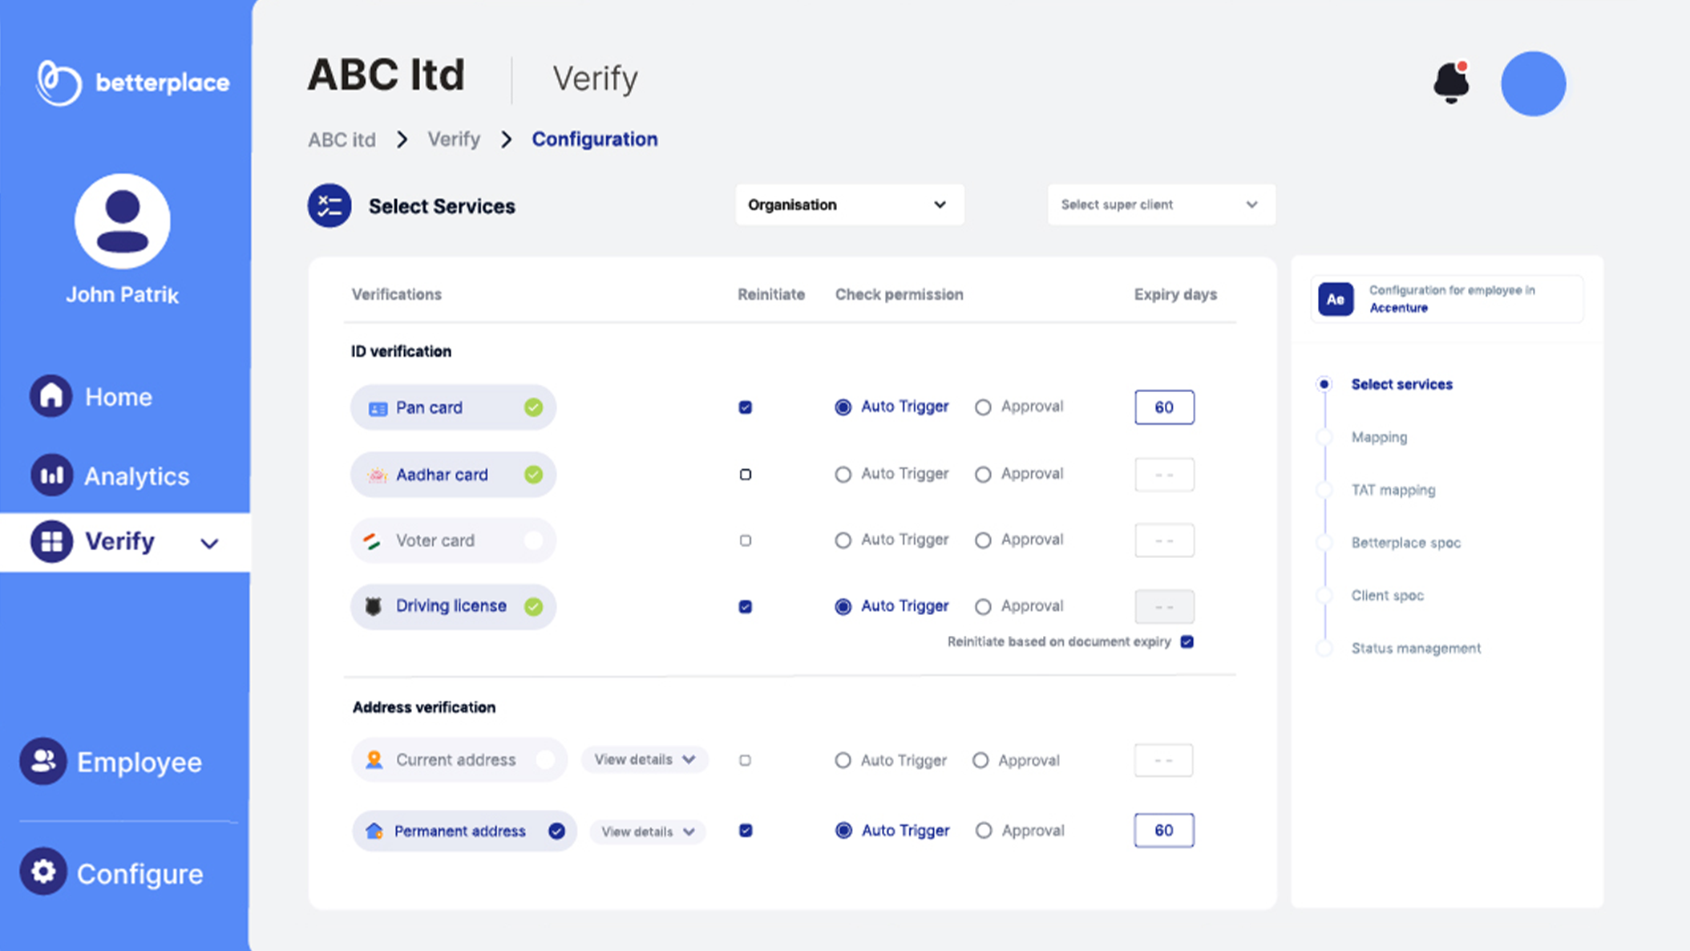The width and height of the screenshot is (1690, 951).
Task: Select Approval radio for Pan card
Action: click(x=983, y=407)
